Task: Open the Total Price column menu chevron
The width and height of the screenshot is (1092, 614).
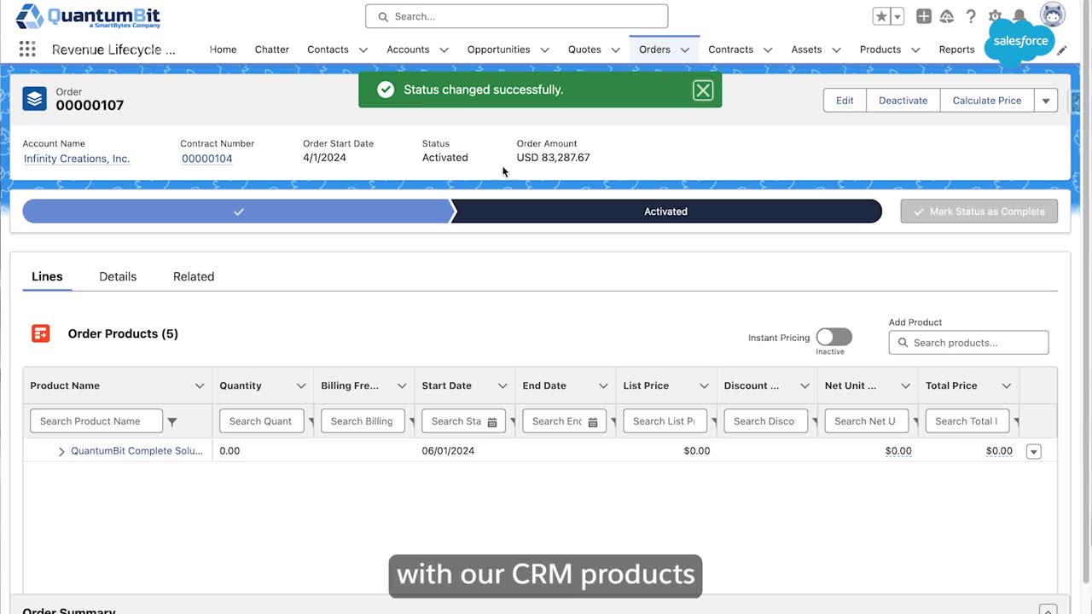Action: (1007, 386)
